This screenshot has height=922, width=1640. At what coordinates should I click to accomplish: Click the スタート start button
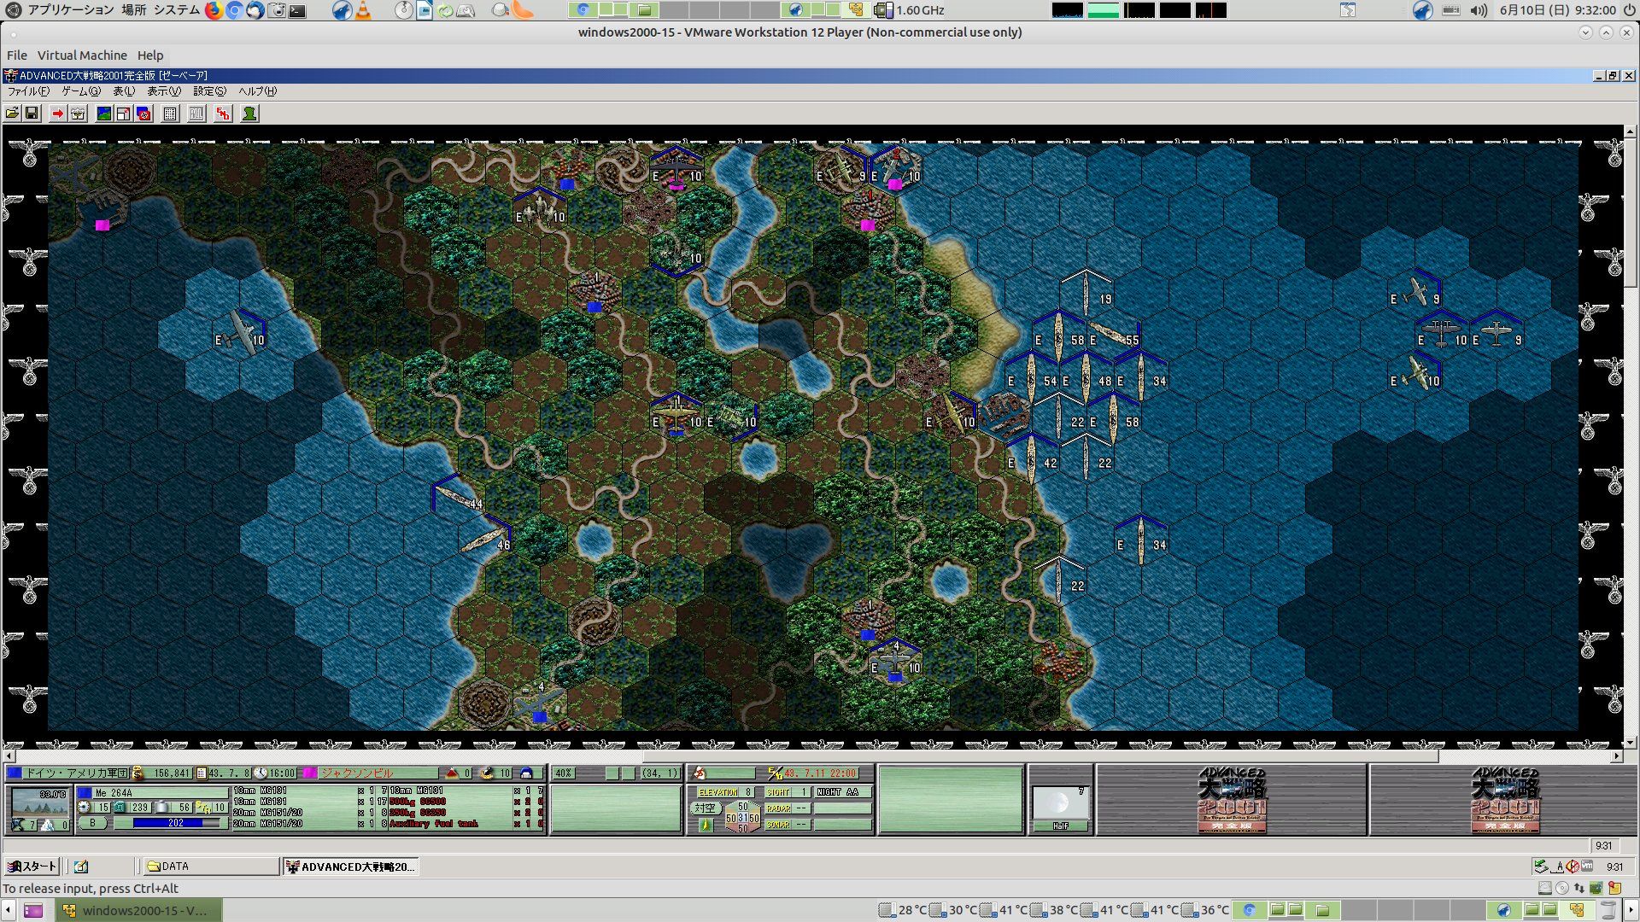32,867
